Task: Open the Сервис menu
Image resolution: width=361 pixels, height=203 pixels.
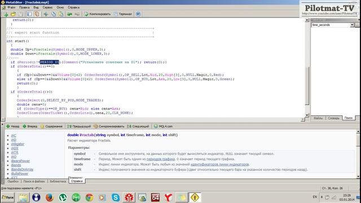Action: 47,7
